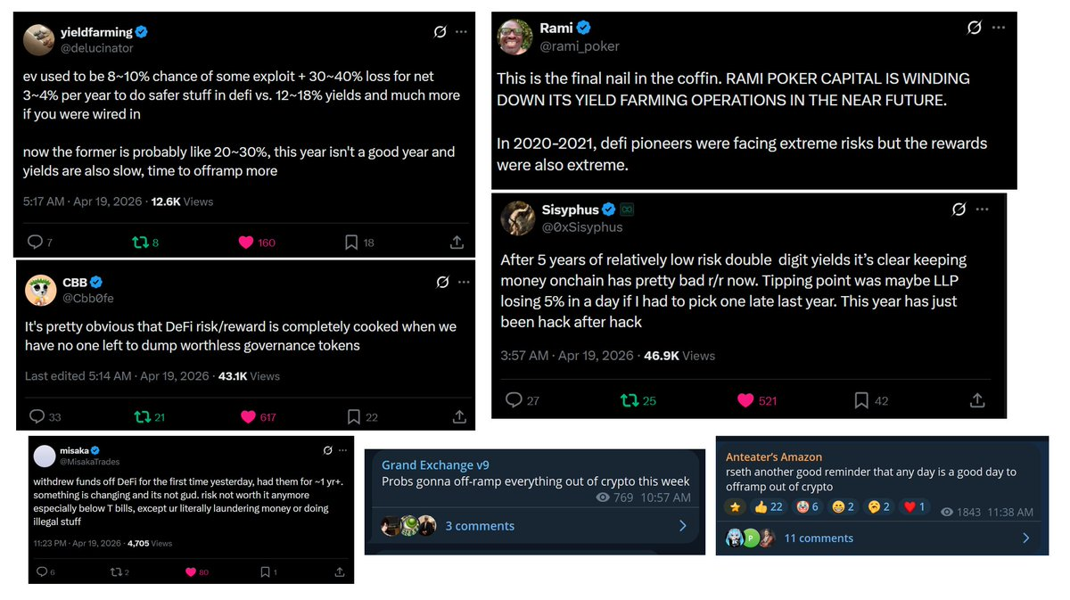Screen dimensions: 1070x600
Task: Open the @delucinator profile handle
Action: tap(96, 47)
